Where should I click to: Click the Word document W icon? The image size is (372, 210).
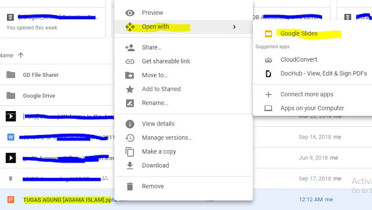coord(10,137)
